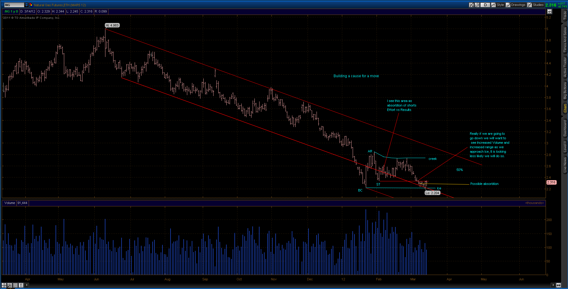Select the 'Ice' annotation label
The width and height of the screenshot is (568, 289).
[439, 188]
